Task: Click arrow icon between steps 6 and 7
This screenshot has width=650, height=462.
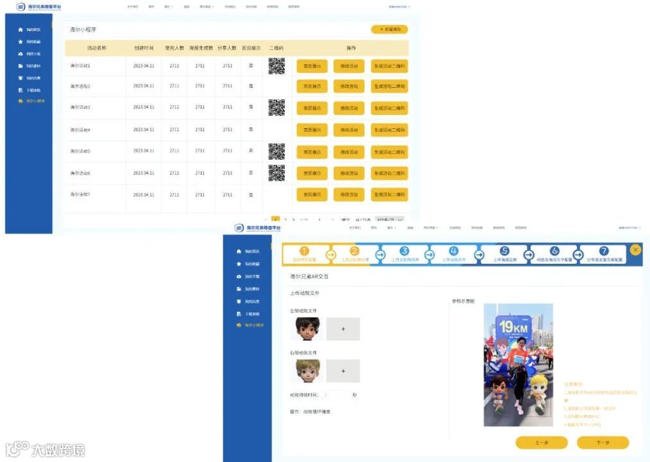Action: [x=578, y=255]
